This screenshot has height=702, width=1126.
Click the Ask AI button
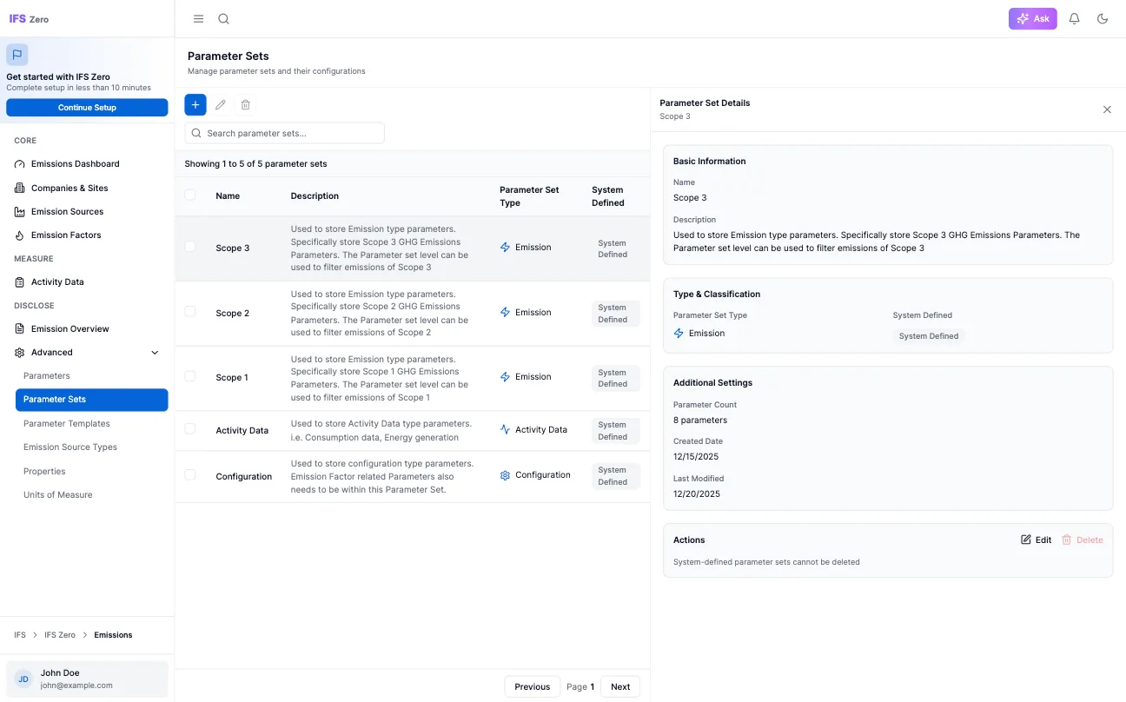[1032, 19]
